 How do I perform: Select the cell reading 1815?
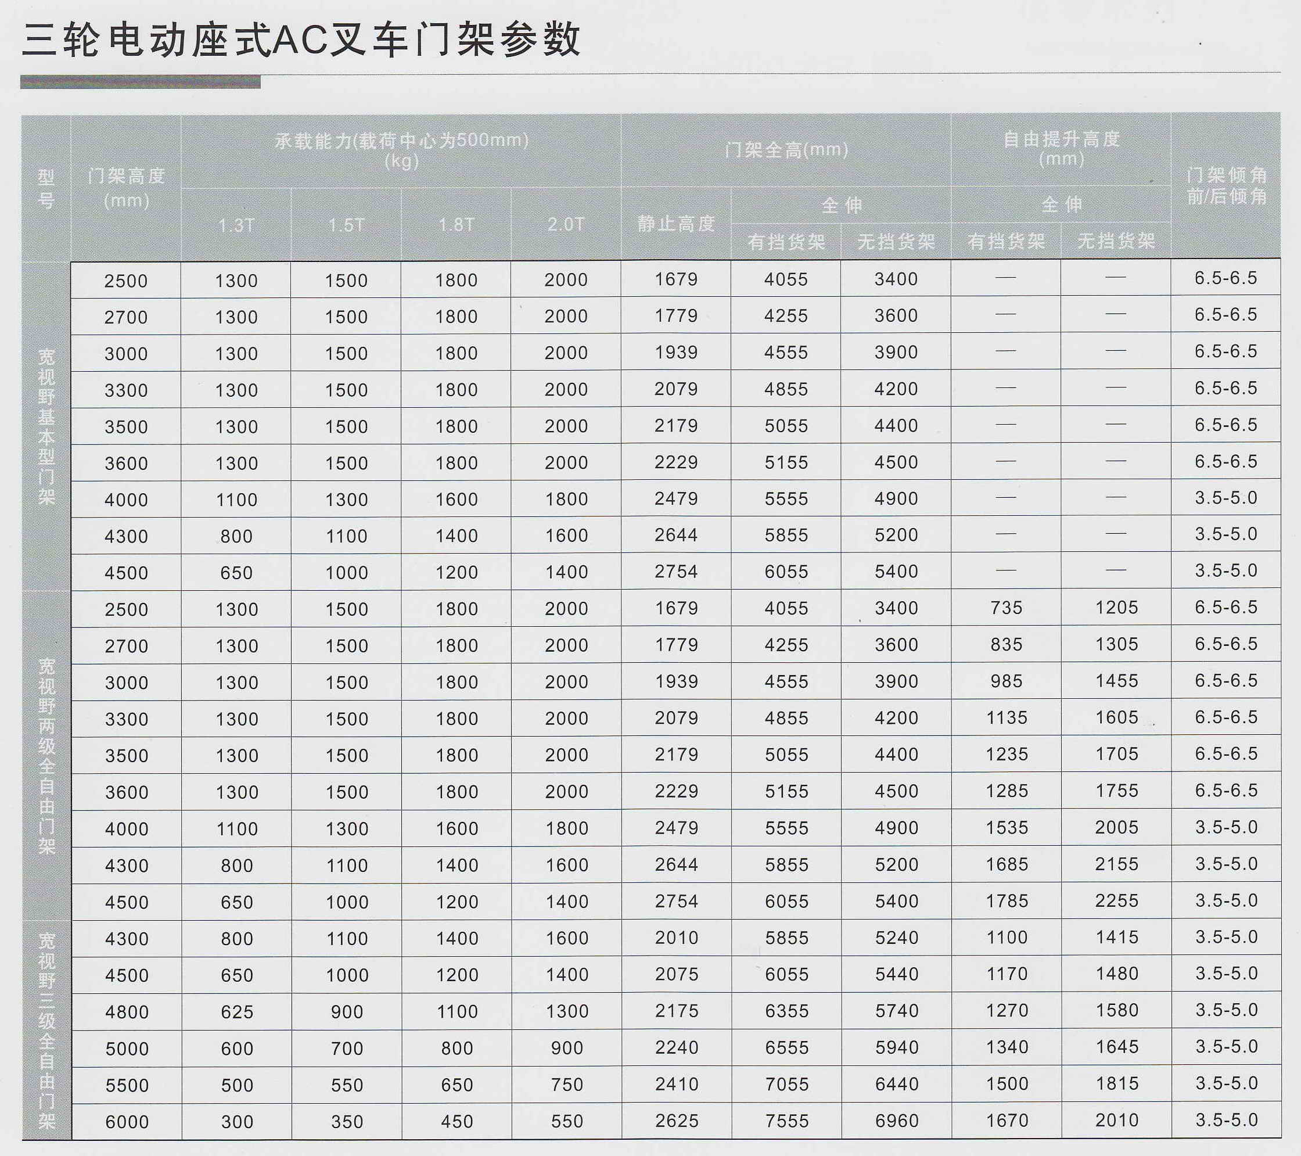(1117, 1083)
